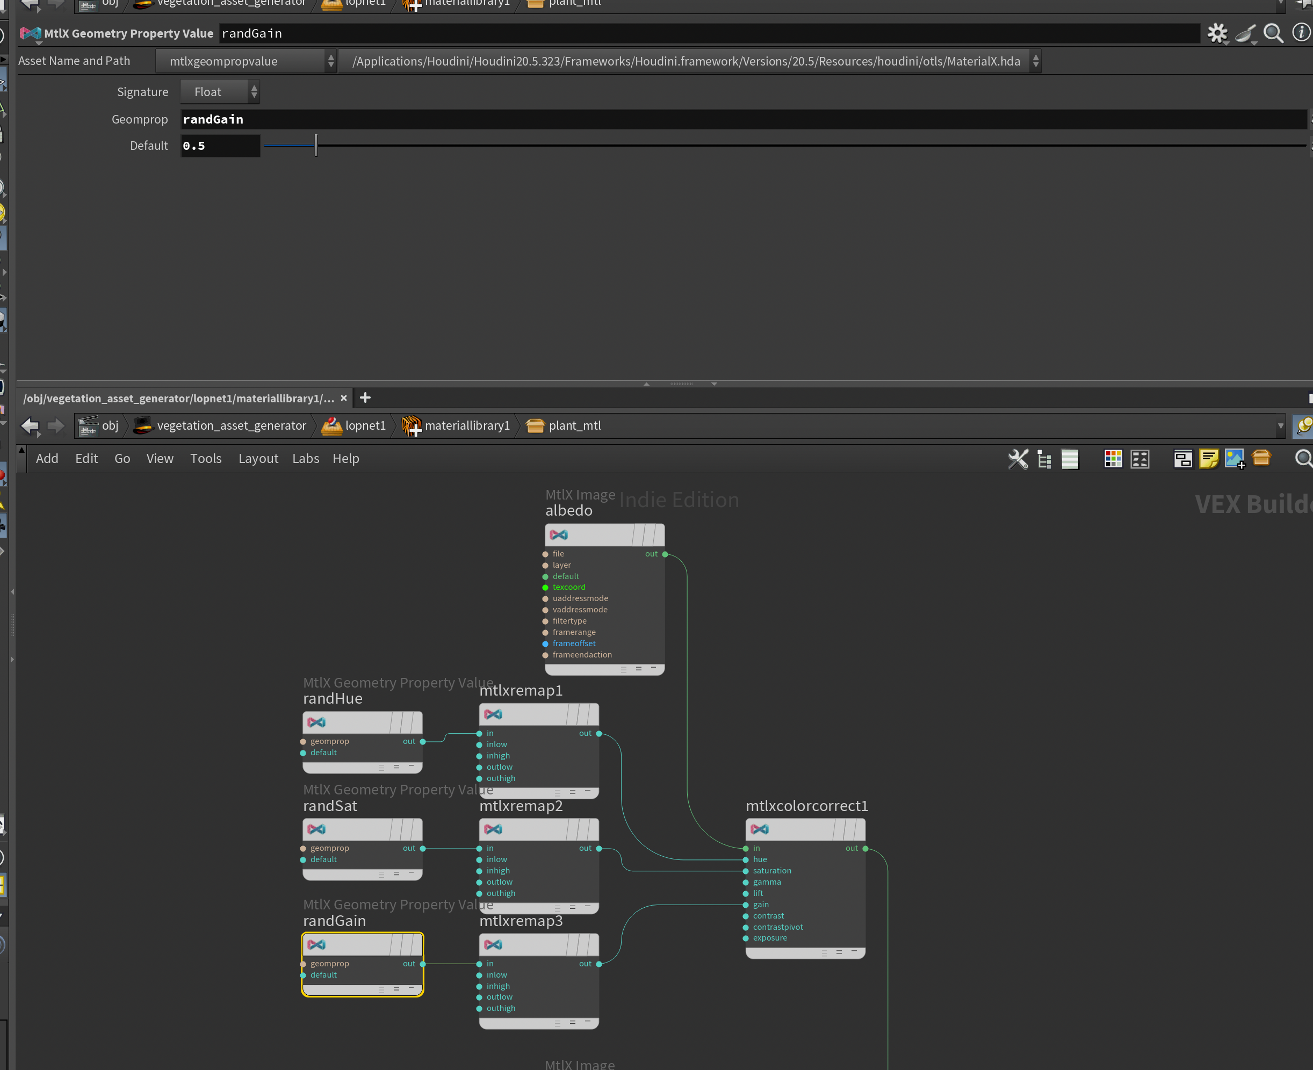This screenshot has width=1313, height=1070.
Task: Click the wrench display options icon
Action: [1018, 459]
